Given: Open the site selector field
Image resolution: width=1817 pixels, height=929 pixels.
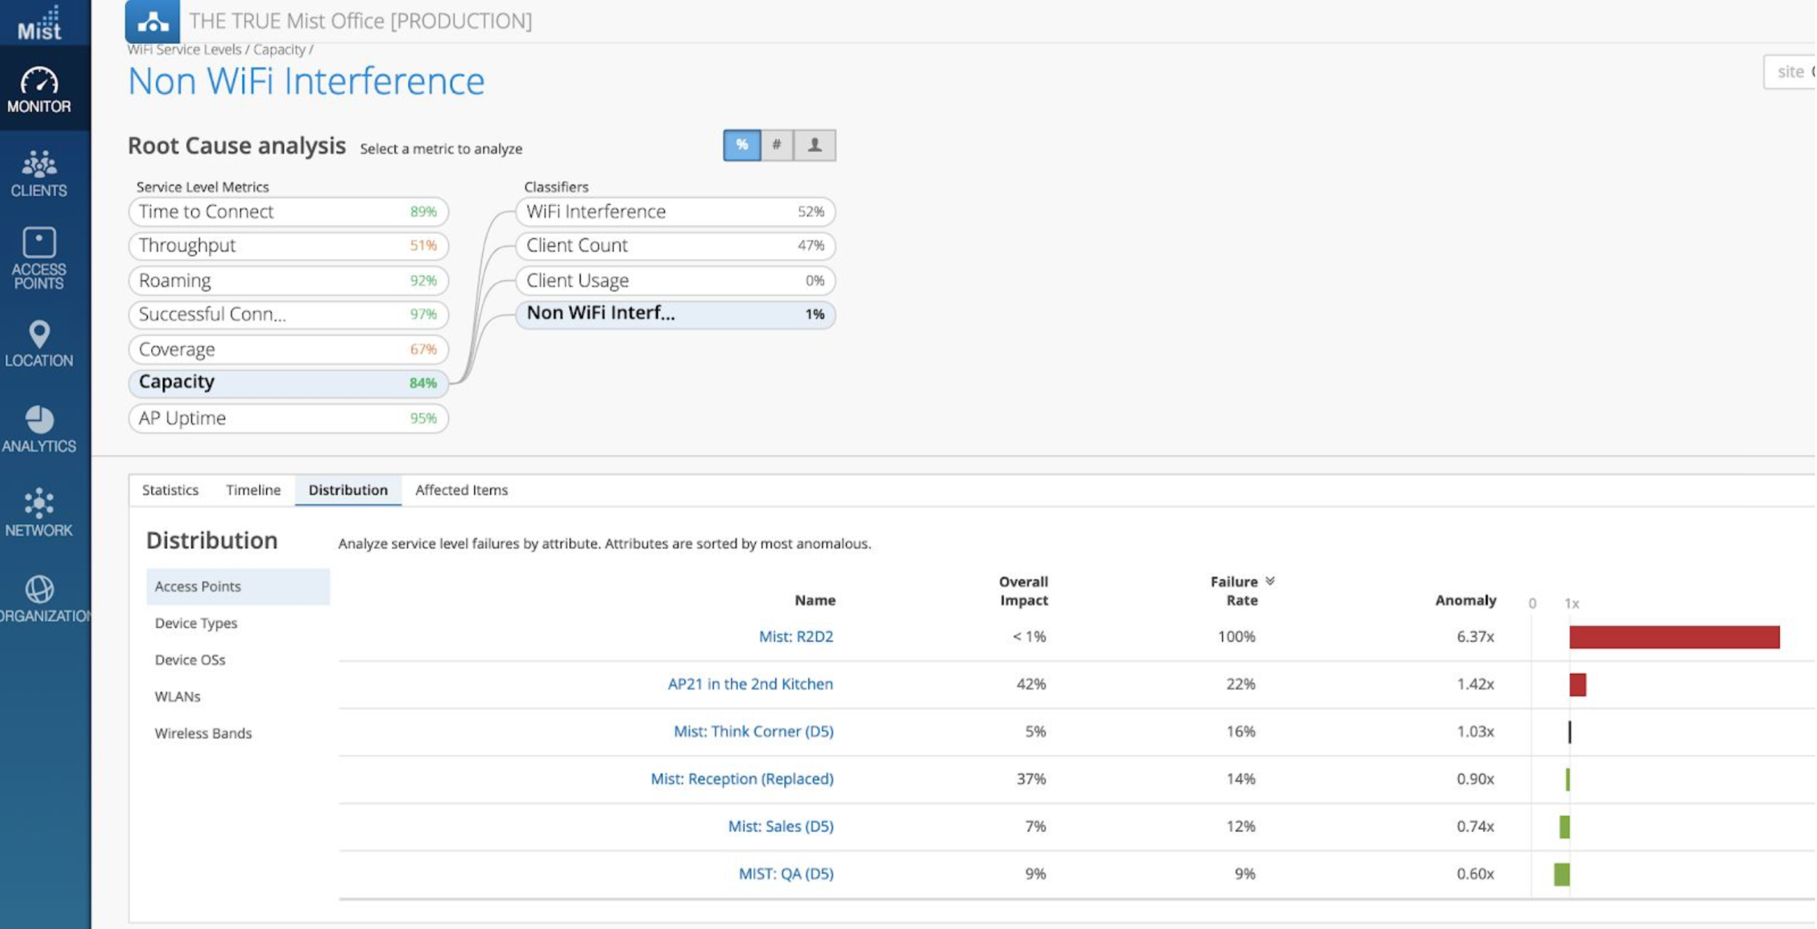Looking at the screenshot, I should (1791, 72).
